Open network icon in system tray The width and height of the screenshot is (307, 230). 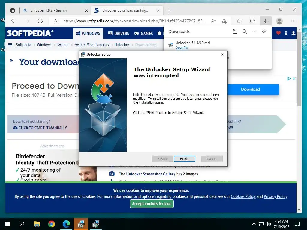click(x=261, y=224)
